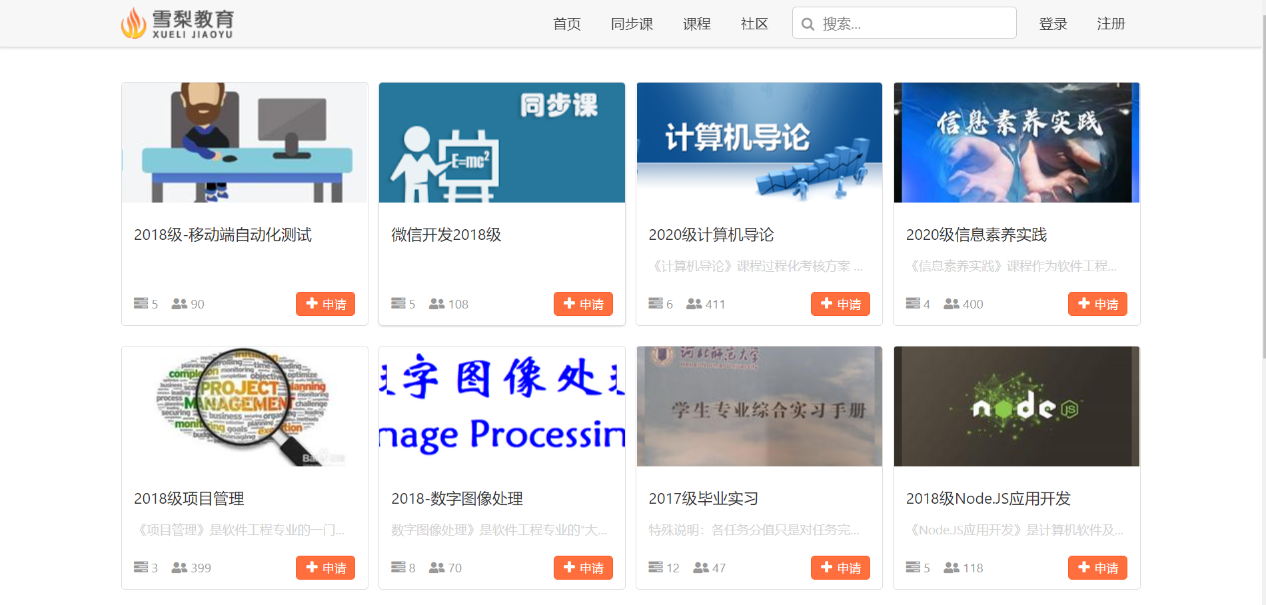Image resolution: width=1266 pixels, height=605 pixels.
Task: Click members icon on 2018-数字图像处理 card
Action: point(436,567)
